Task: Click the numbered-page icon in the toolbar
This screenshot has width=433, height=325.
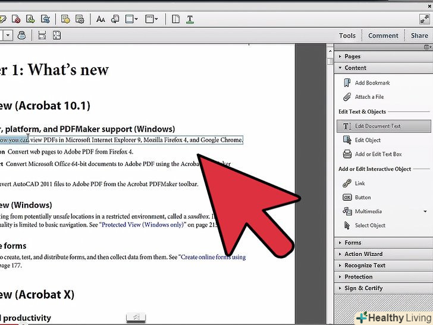Action: tap(149, 19)
